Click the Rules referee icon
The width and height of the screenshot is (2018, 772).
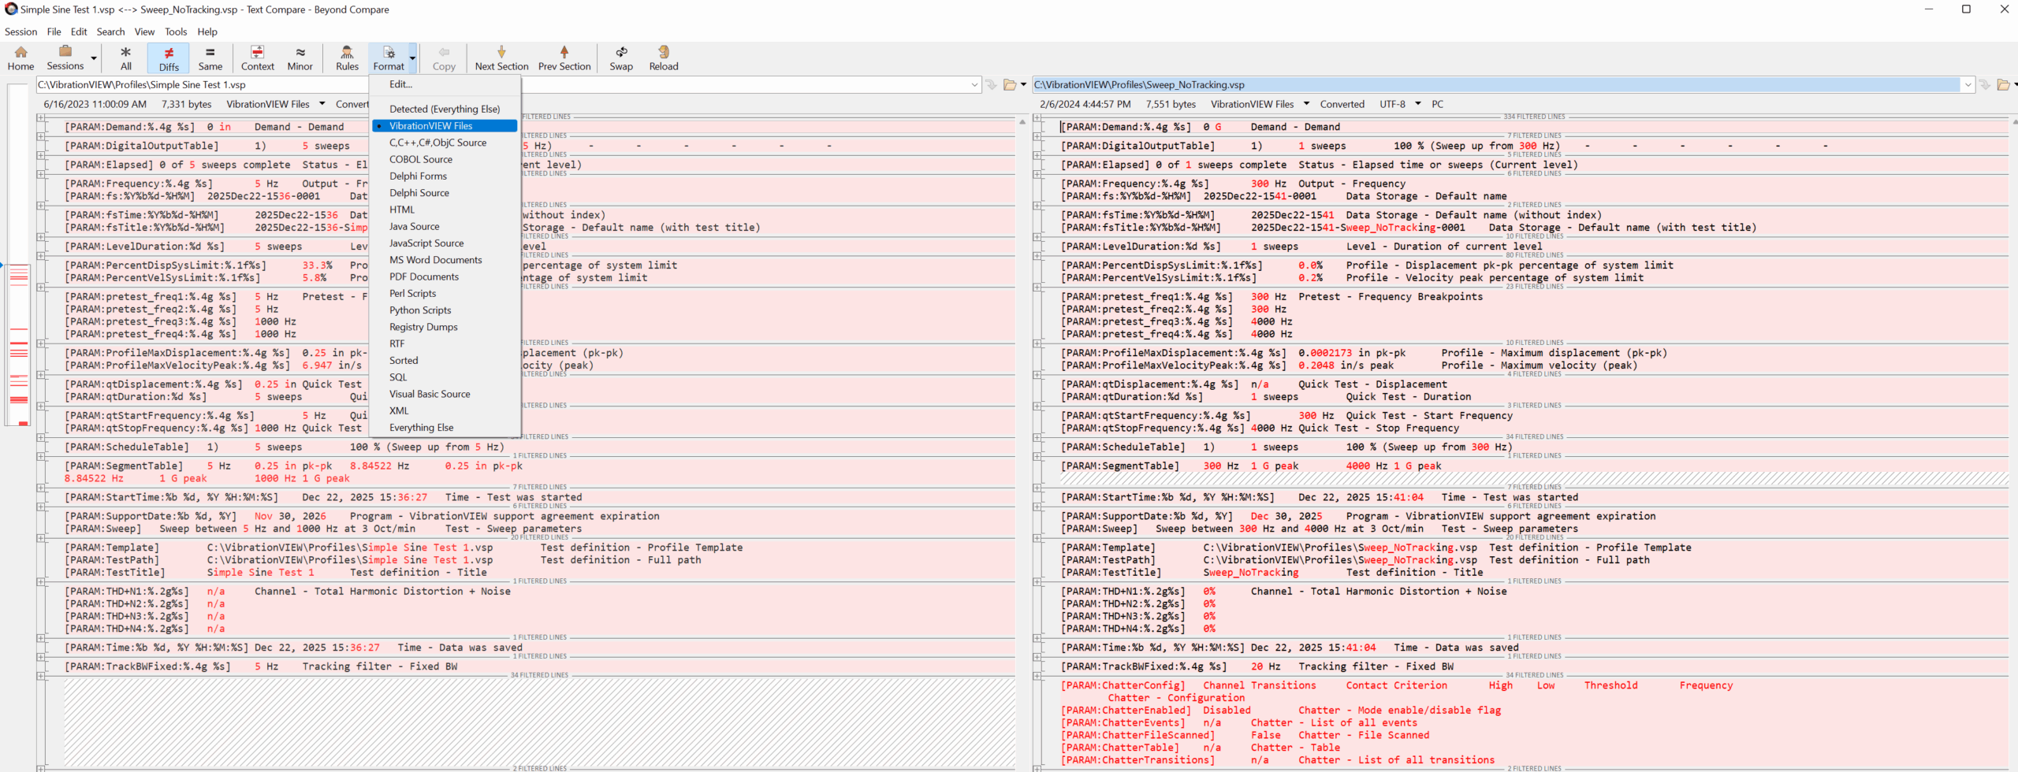347,58
